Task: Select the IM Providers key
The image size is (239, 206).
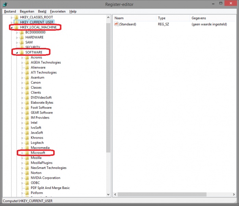Action: (40, 118)
